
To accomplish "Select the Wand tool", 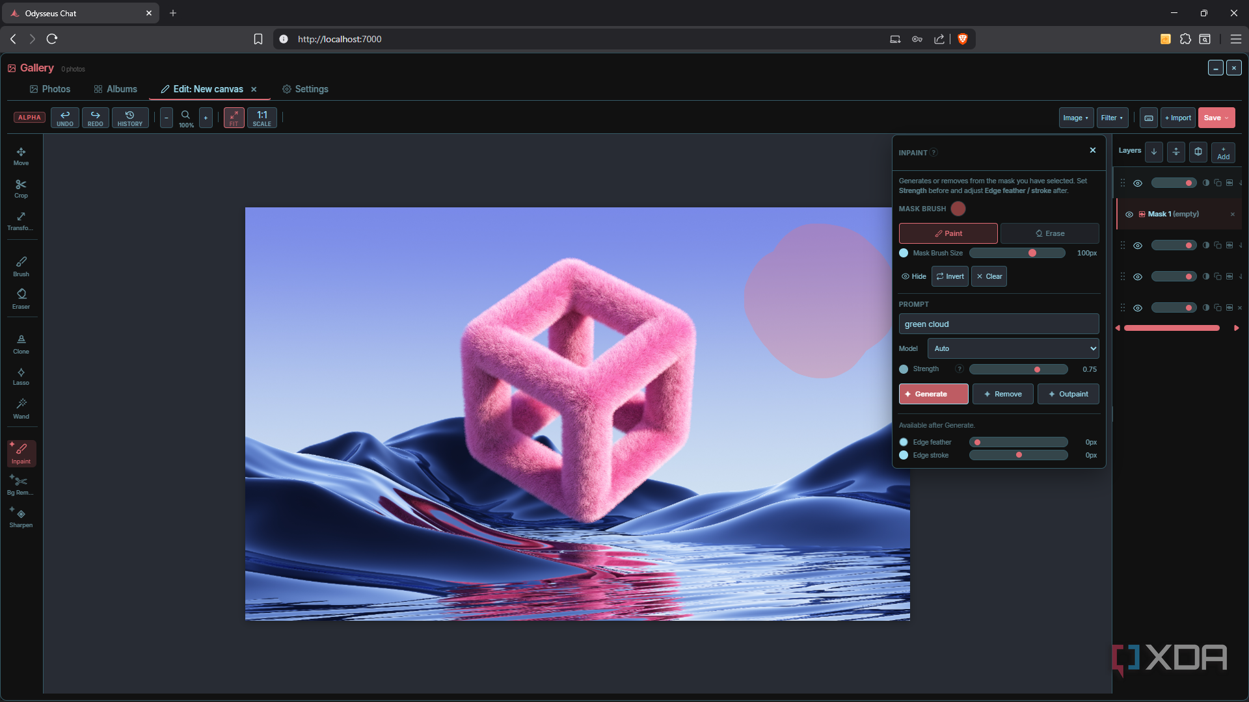I will click(x=21, y=409).
